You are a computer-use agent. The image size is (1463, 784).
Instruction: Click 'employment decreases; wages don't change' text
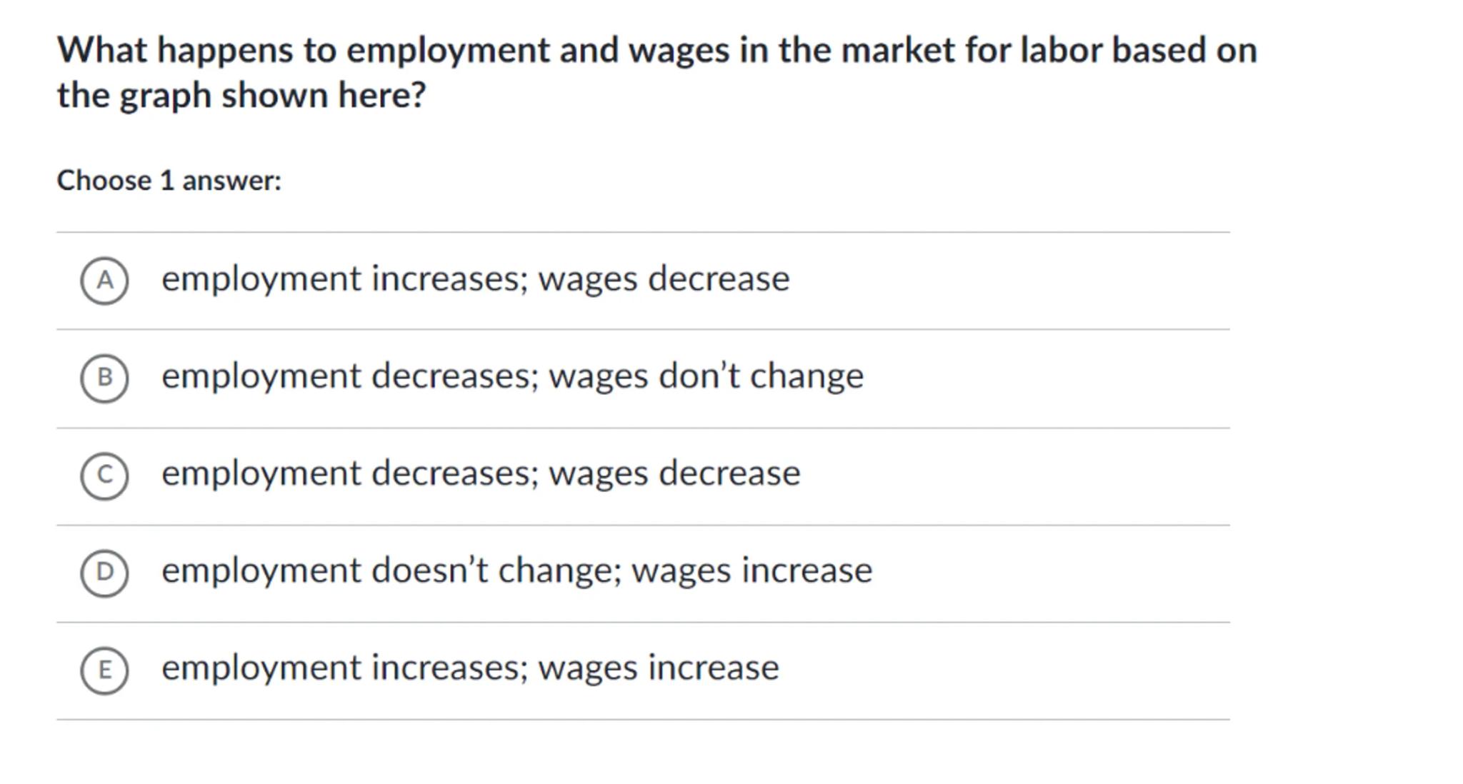[512, 376]
